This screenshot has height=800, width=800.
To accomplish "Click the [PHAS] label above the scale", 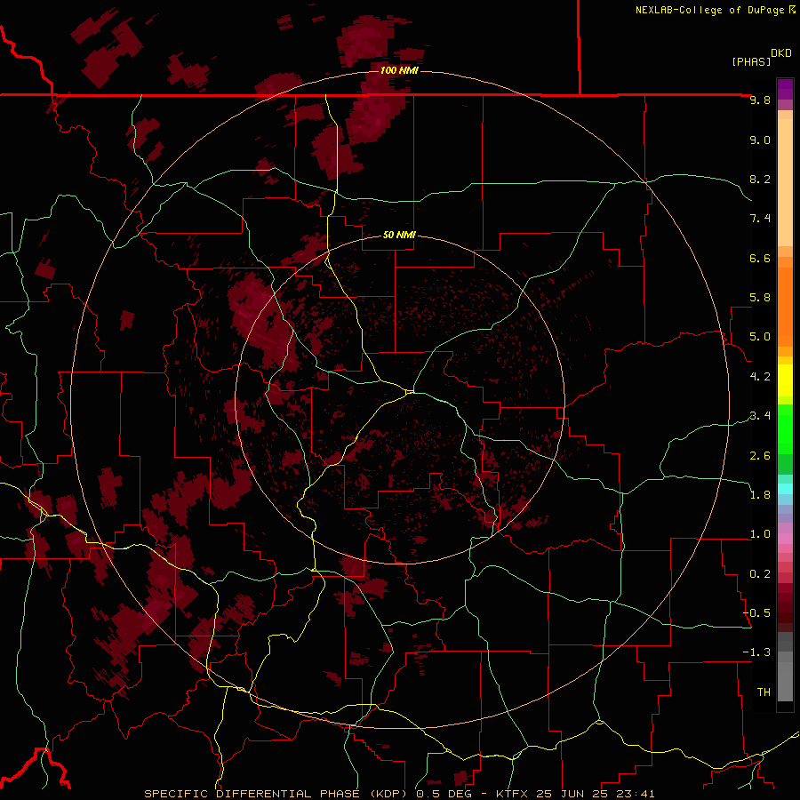I will point(751,61).
